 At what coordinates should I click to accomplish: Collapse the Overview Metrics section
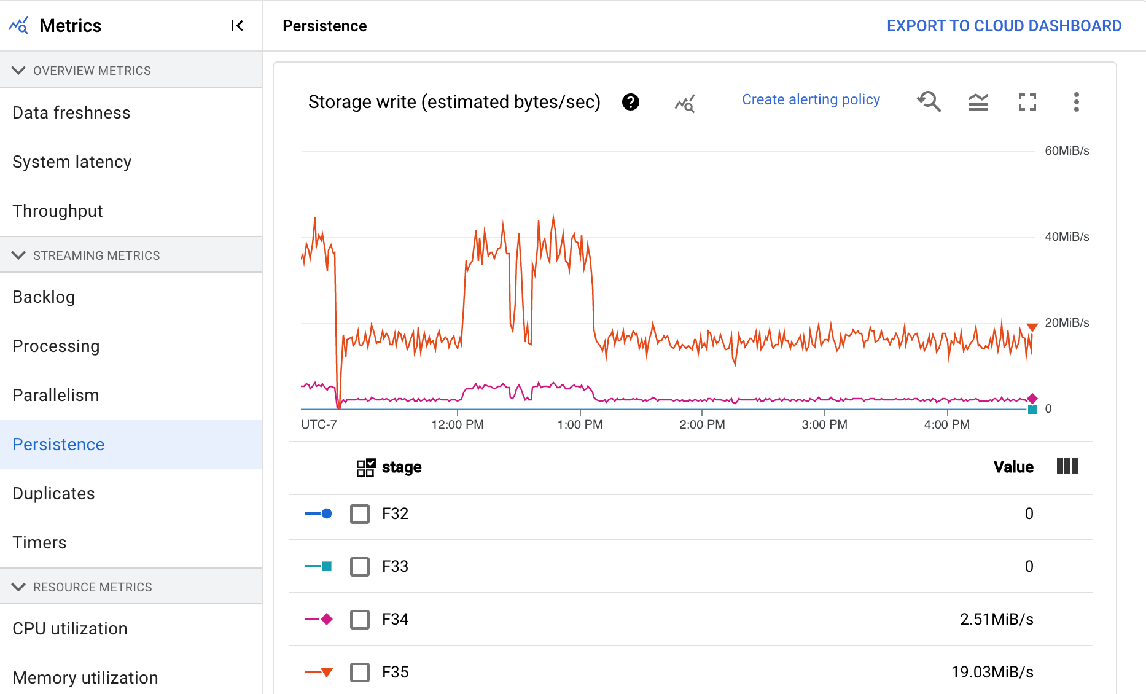(x=18, y=70)
